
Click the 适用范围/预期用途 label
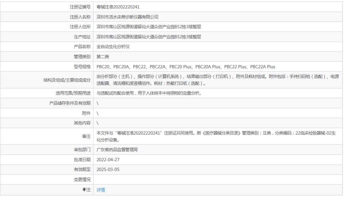click(73, 93)
